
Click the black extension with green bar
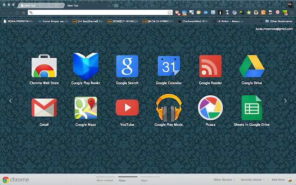click(220, 12)
